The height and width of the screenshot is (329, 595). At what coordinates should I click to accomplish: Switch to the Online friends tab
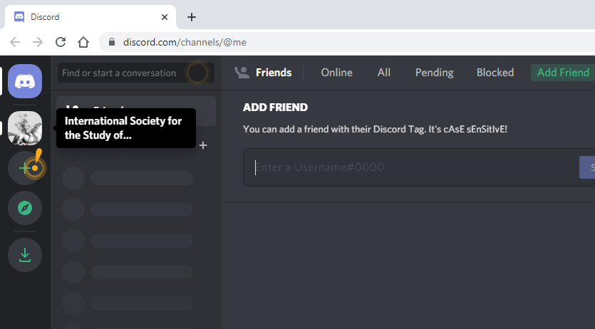pyautogui.click(x=336, y=73)
